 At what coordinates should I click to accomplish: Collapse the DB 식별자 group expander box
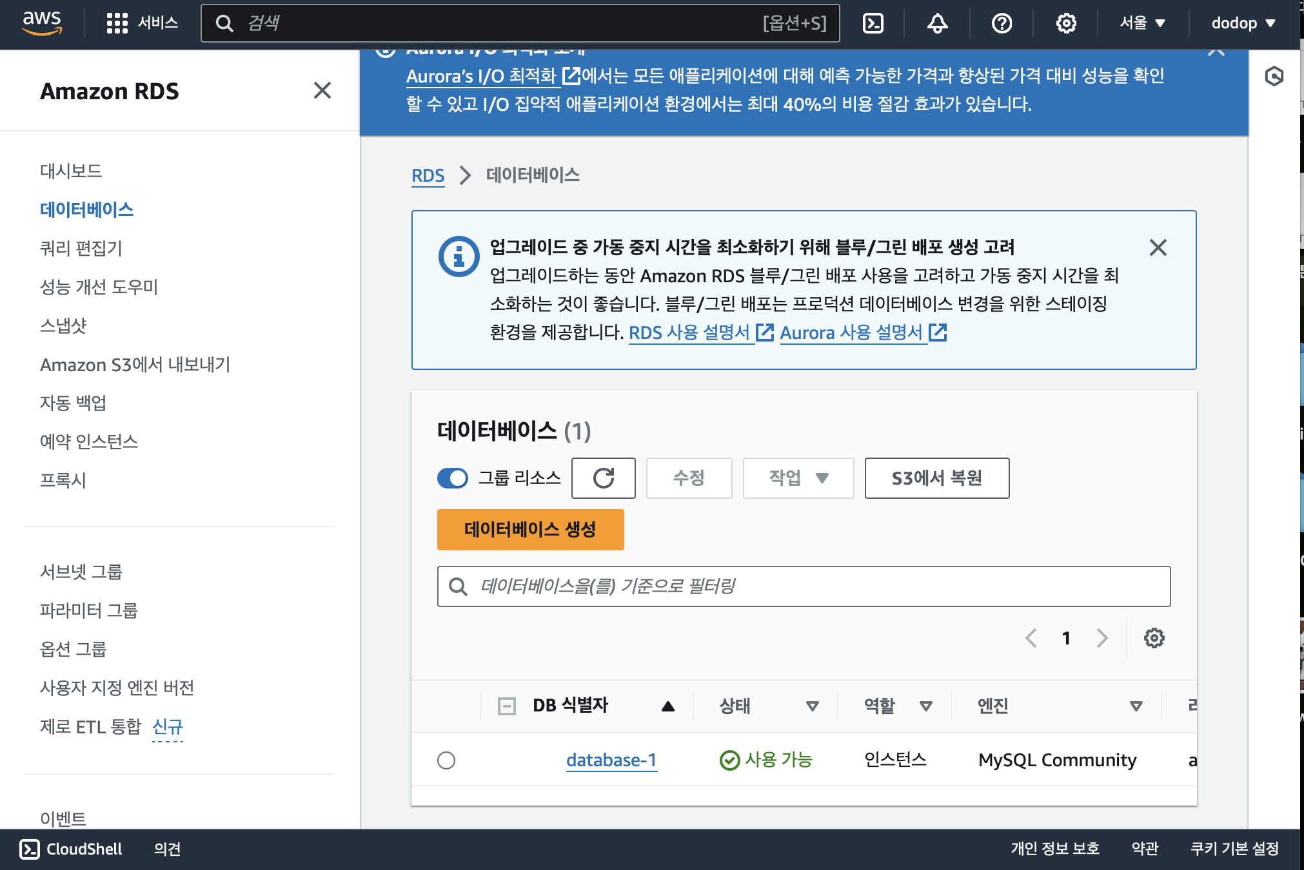[x=507, y=706]
